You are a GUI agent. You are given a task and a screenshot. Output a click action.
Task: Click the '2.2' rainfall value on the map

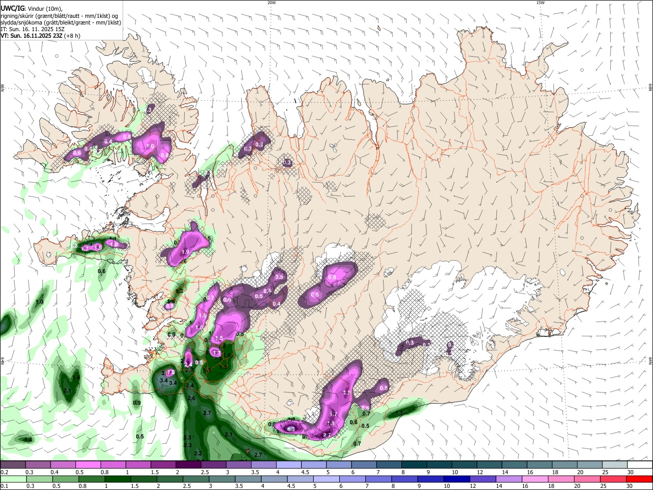[198, 453]
